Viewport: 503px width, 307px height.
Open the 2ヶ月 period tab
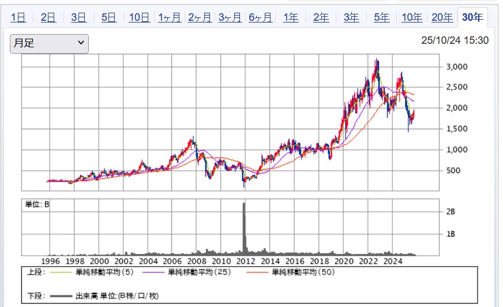pos(200,17)
